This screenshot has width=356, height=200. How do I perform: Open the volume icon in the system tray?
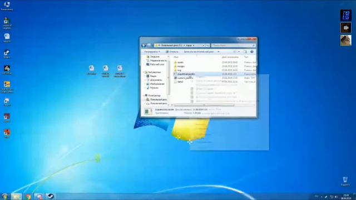(x=336, y=197)
